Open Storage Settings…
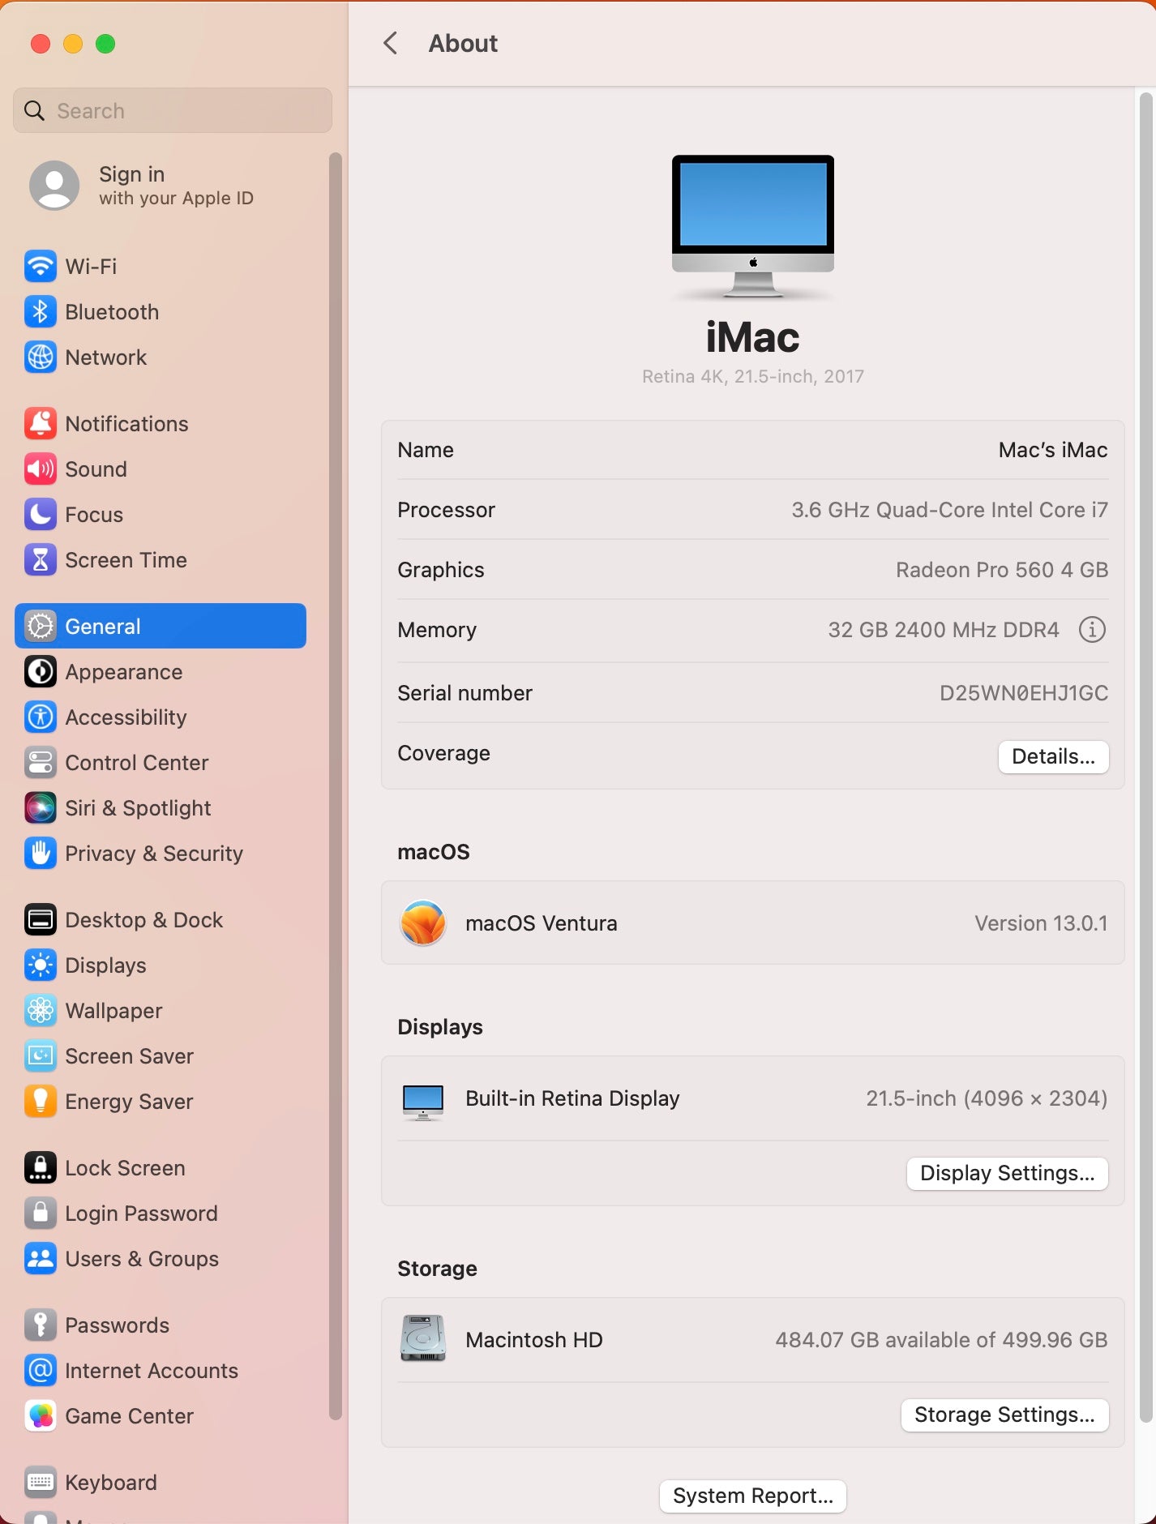Viewport: 1156px width, 1524px height. pos(1004,1415)
